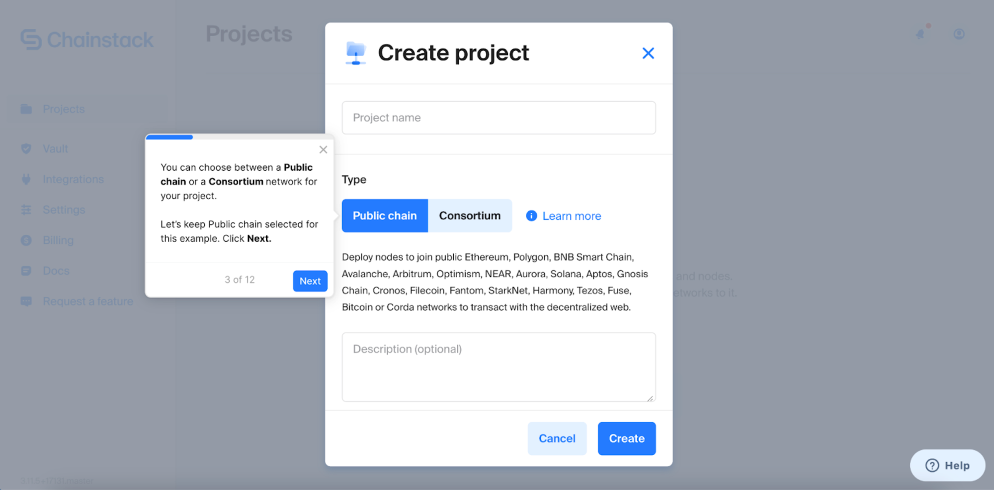Viewport: 994px width, 490px height.
Task: Click the '3 of 12' step counter
Action: click(240, 280)
